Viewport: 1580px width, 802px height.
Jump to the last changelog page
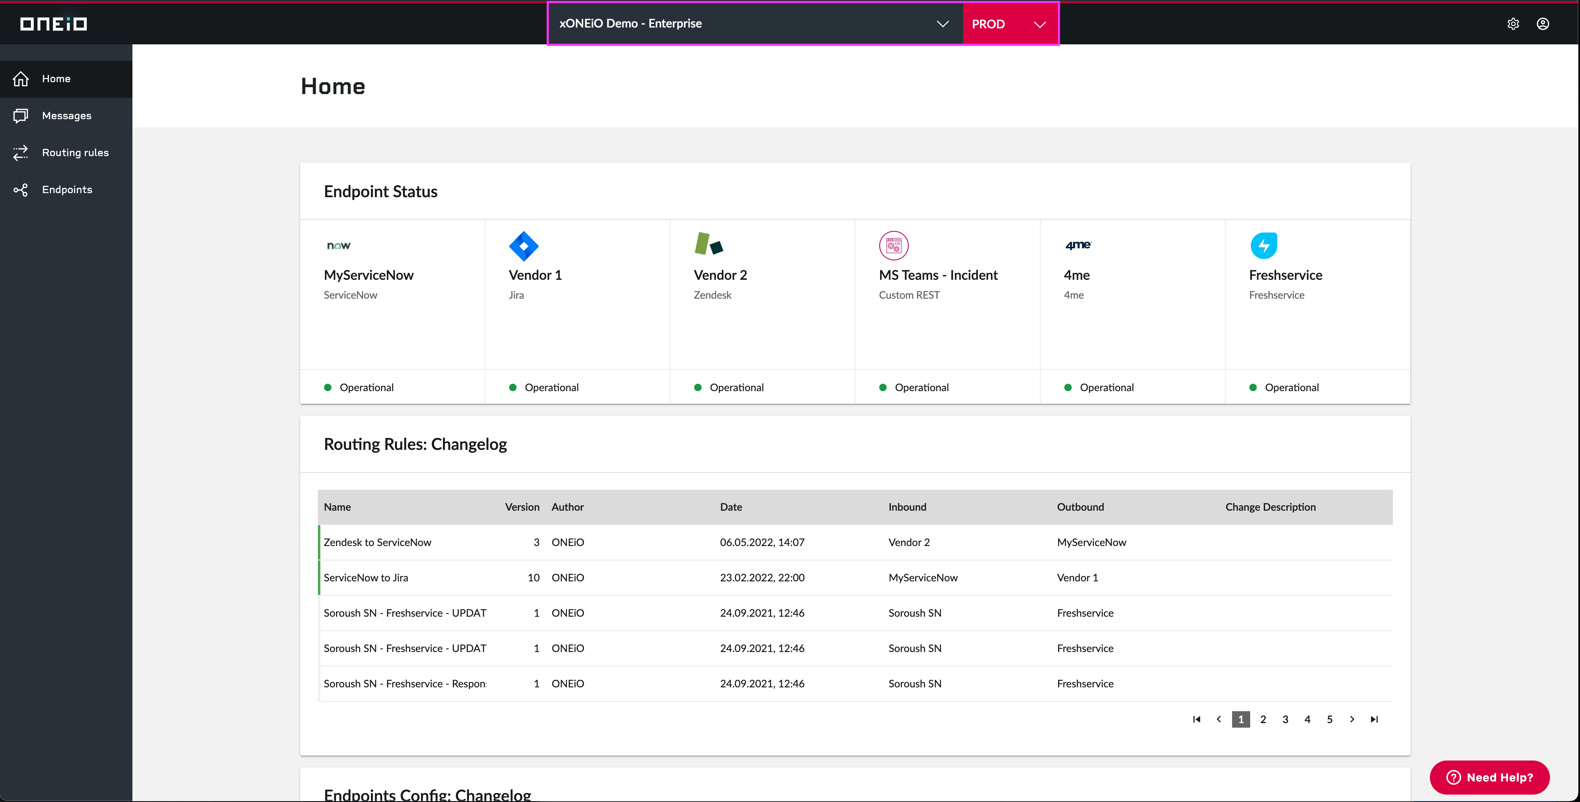(1374, 719)
